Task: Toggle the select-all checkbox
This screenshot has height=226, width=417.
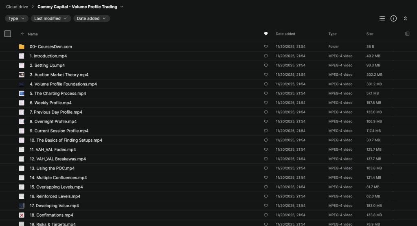Action: pos(8,34)
